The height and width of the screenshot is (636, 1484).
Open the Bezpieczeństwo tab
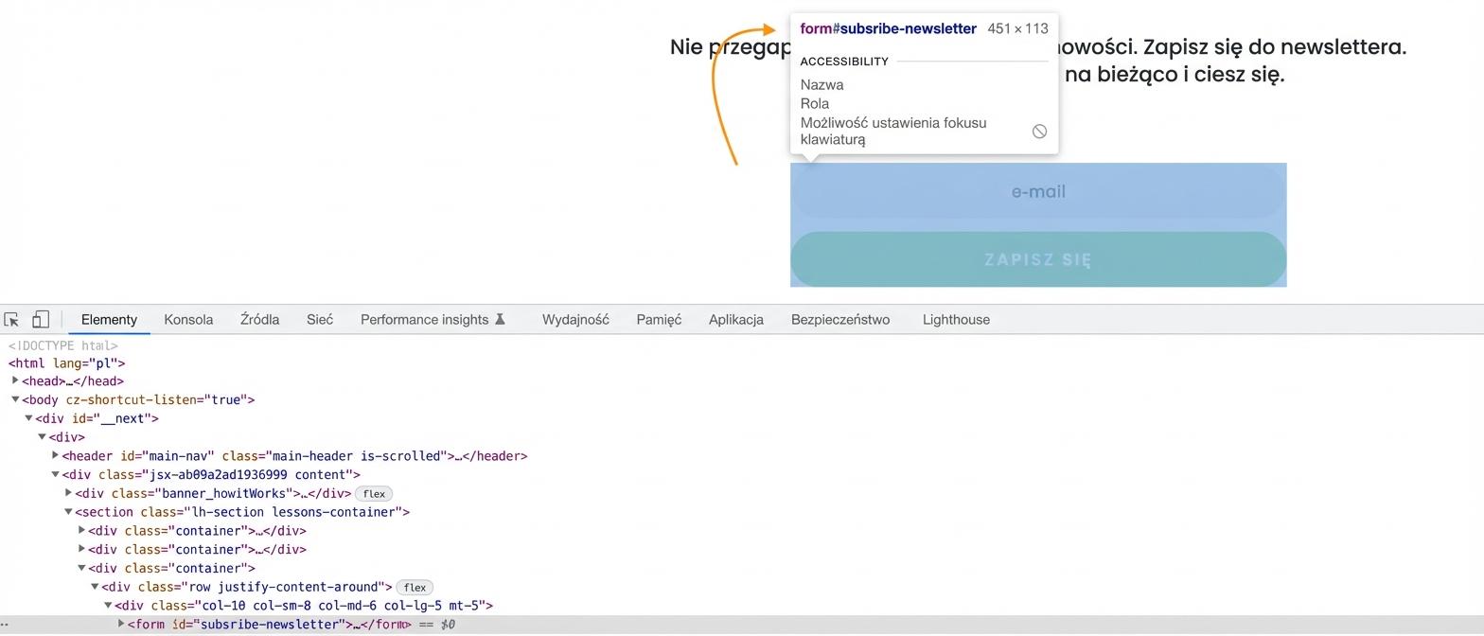coord(840,320)
